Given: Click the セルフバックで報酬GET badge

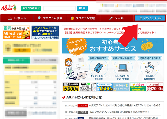Looking at the screenshot, I should (x=77, y=46).
